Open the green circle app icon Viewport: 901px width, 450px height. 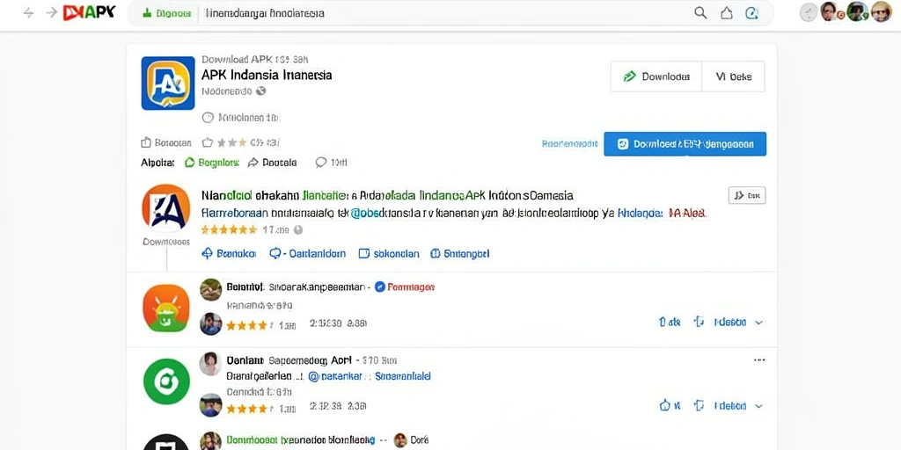pos(166,381)
